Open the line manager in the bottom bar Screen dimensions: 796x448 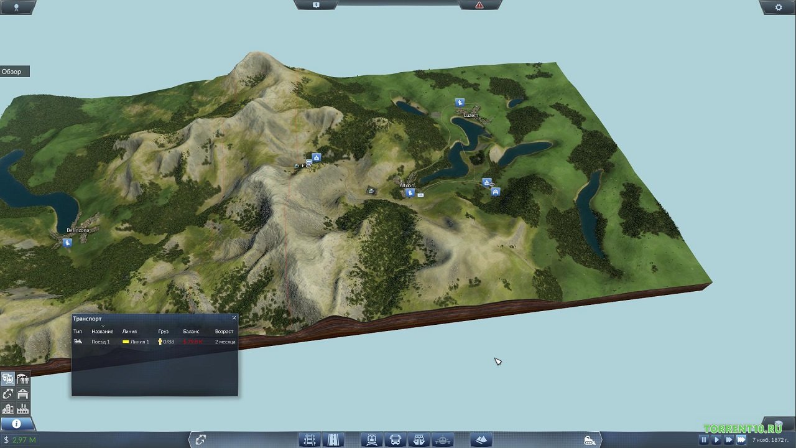click(200, 440)
